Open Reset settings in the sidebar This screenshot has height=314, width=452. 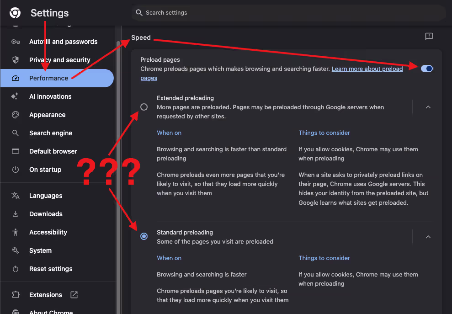[x=51, y=269]
